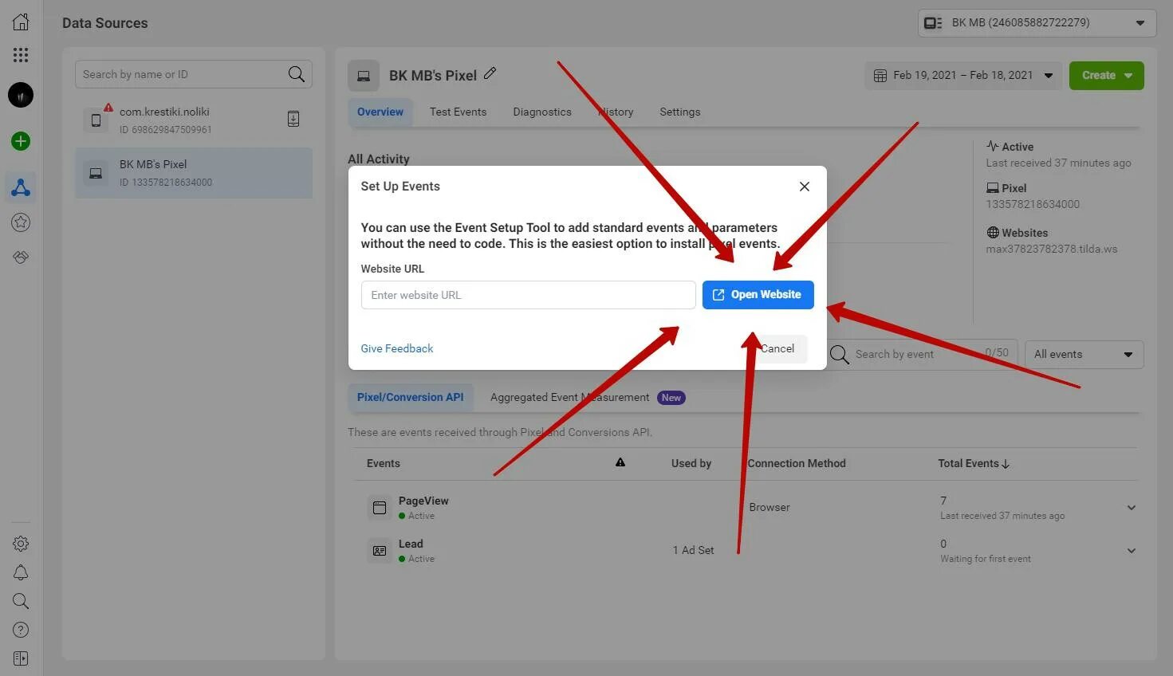Open the star custom conversions icon
The width and height of the screenshot is (1173, 676).
(x=21, y=222)
